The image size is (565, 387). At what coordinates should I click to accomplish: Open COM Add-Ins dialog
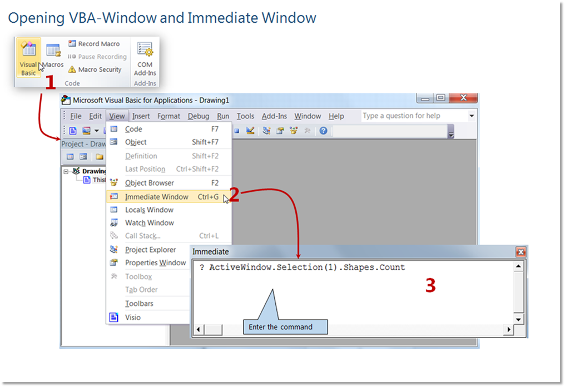[145, 59]
